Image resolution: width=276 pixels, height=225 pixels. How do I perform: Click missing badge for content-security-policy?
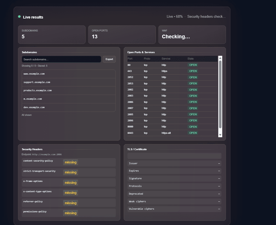[70, 162]
